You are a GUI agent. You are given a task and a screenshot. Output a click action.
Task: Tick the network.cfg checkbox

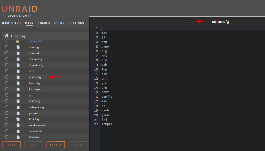(x=7, y=107)
